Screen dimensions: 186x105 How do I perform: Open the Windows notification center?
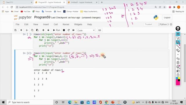(x=182, y=102)
